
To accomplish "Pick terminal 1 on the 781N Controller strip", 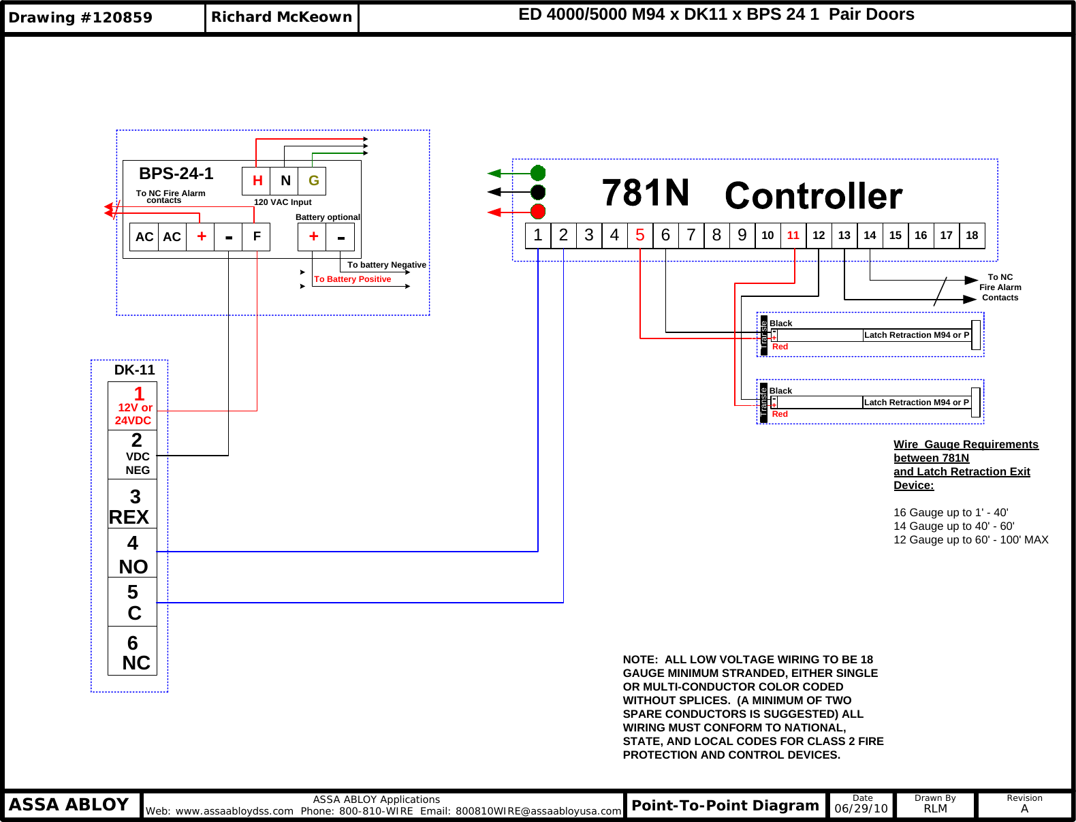I will coord(538,236).
